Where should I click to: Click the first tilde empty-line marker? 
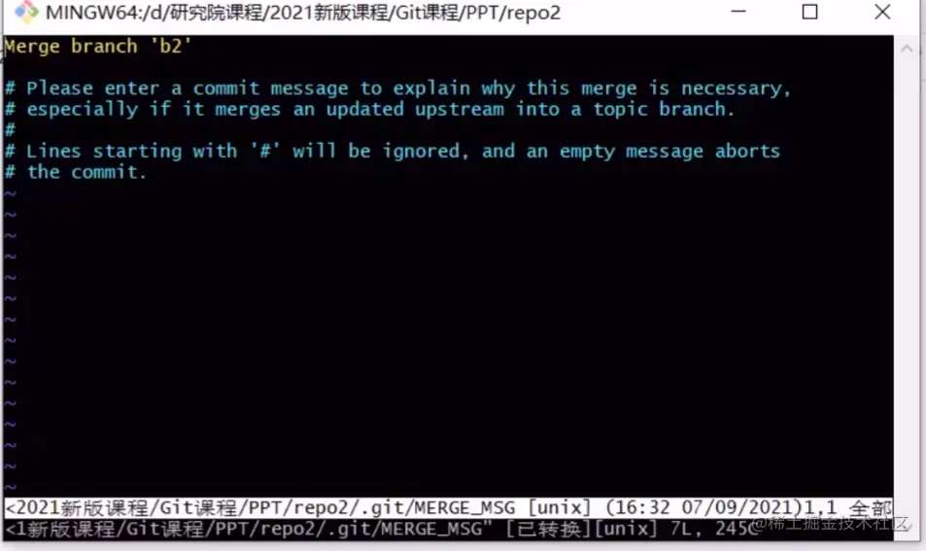(x=10, y=193)
